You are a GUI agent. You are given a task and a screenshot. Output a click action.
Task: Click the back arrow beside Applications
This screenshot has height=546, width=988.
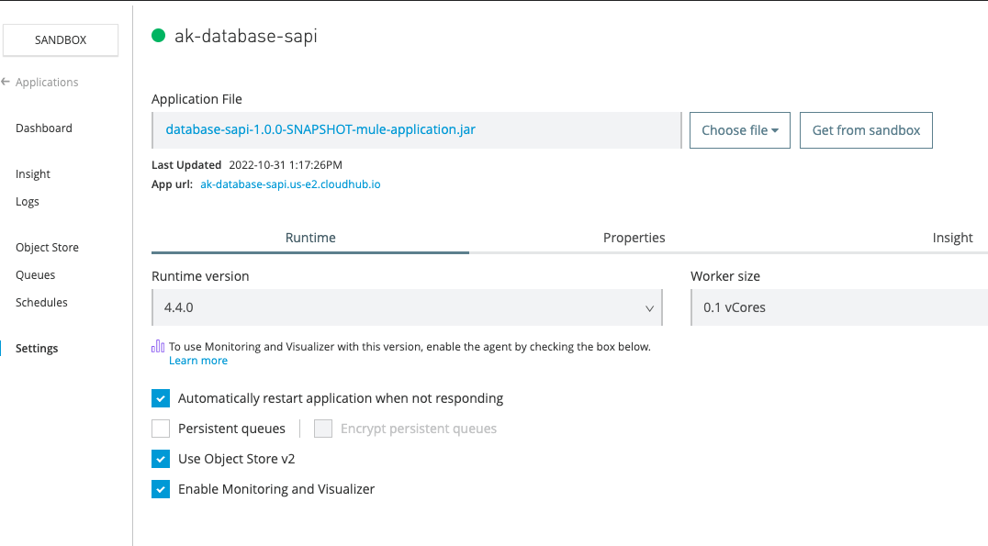click(6, 82)
